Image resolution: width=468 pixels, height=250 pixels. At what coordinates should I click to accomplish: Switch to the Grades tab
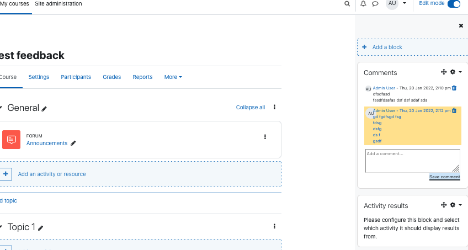112,77
